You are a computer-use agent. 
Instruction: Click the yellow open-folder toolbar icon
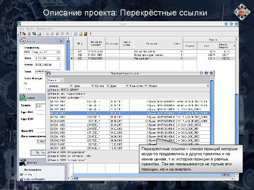81,34
